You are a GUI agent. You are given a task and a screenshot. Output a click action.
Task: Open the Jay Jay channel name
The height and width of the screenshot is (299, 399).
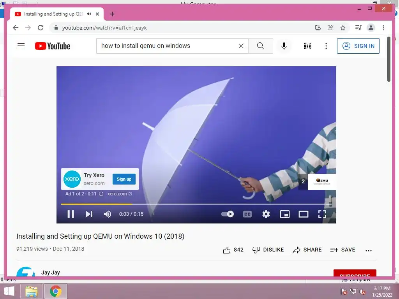pyautogui.click(x=51, y=273)
